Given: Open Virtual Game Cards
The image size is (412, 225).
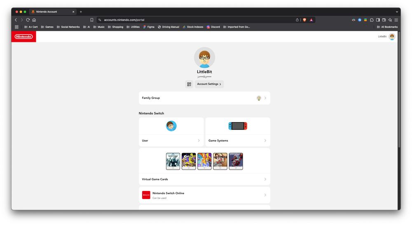Looking at the screenshot, I should coord(204,167).
